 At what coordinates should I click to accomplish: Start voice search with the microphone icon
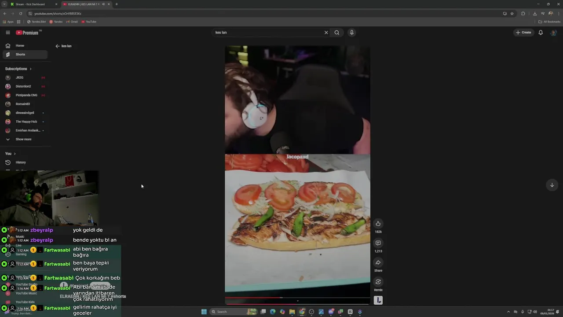(x=351, y=33)
